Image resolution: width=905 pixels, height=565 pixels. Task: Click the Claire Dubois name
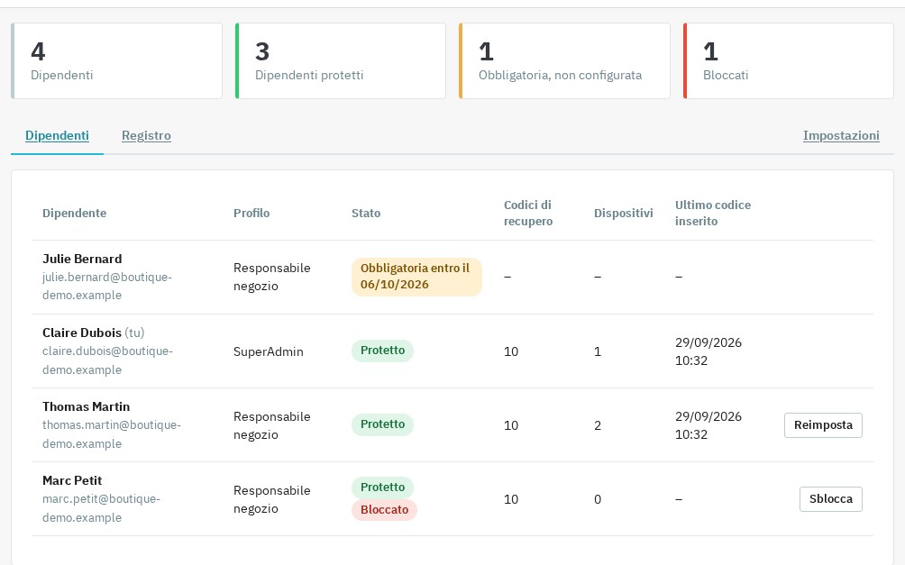82,333
